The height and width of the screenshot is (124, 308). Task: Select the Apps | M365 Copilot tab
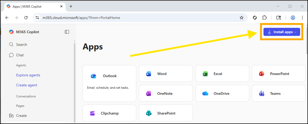(35, 7)
